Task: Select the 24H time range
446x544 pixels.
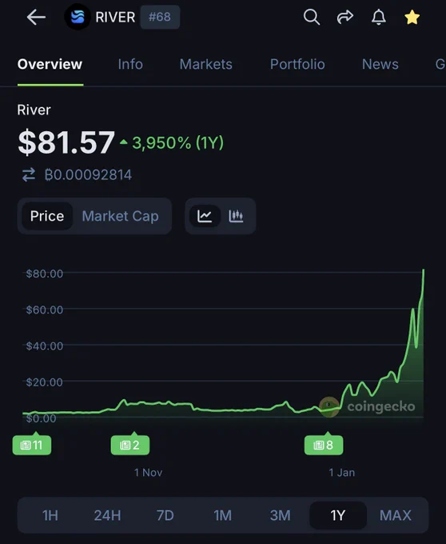Action: coord(107,515)
